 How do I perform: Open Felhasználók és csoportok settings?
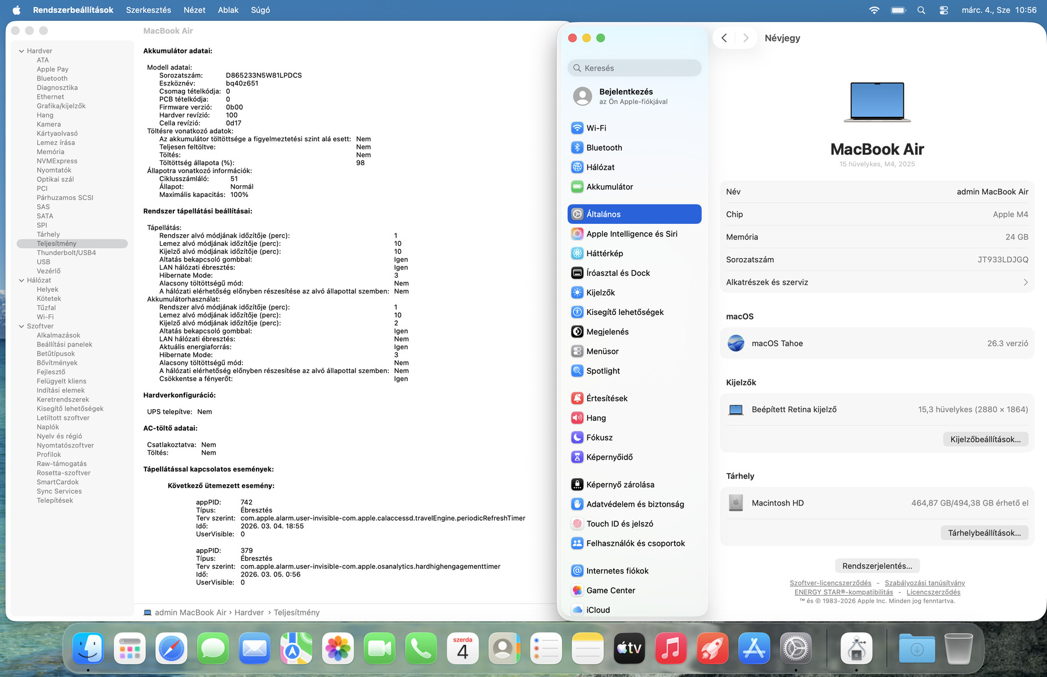pyautogui.click(x=634, y=543)
